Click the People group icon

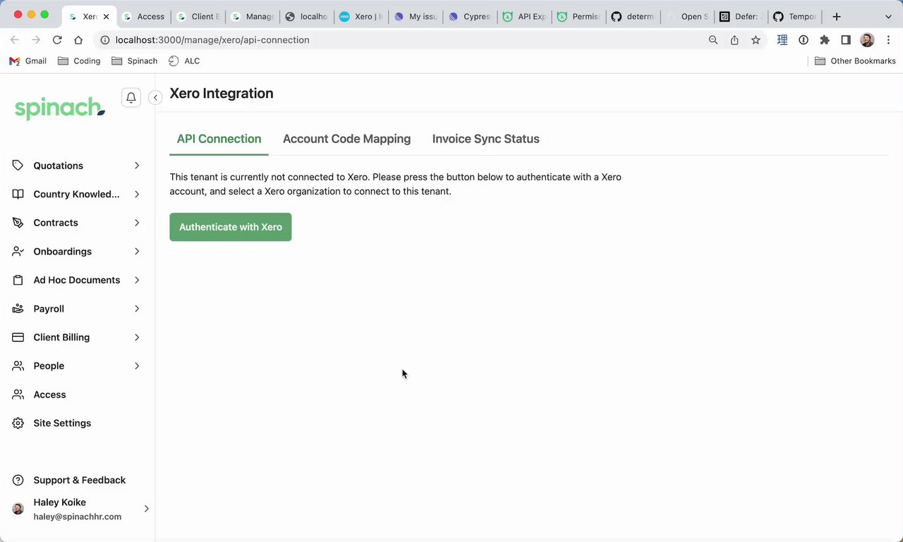coord(18,366)
